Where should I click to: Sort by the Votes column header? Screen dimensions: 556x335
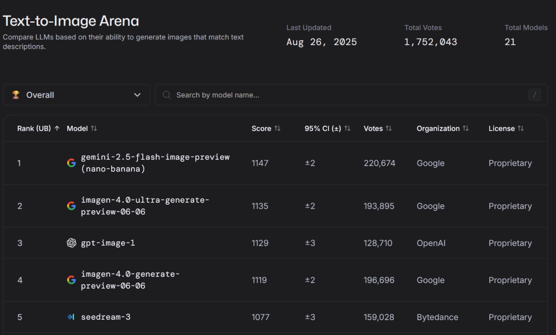[x=378, y=129]
